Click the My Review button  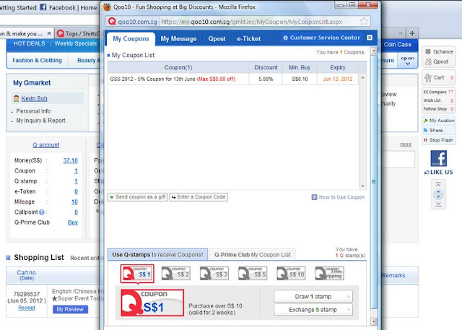[70, 309]
